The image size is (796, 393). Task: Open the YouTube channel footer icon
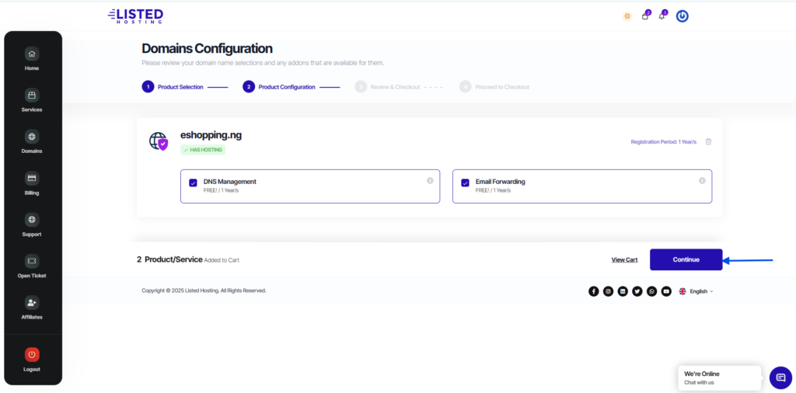pos(666,291)
